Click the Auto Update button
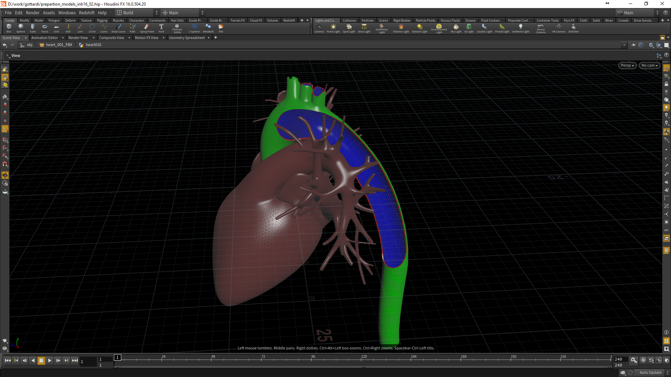Screen dimensions: 671x377 coord(650,372)
